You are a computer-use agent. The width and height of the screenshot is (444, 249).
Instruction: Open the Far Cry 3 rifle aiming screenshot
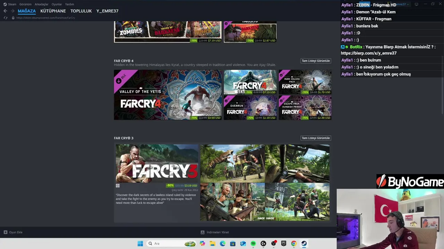point(232,202)
